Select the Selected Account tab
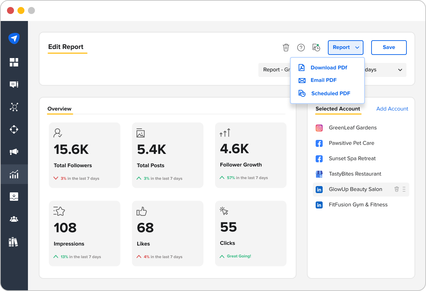Screen dimensions: 426x291 338,109
